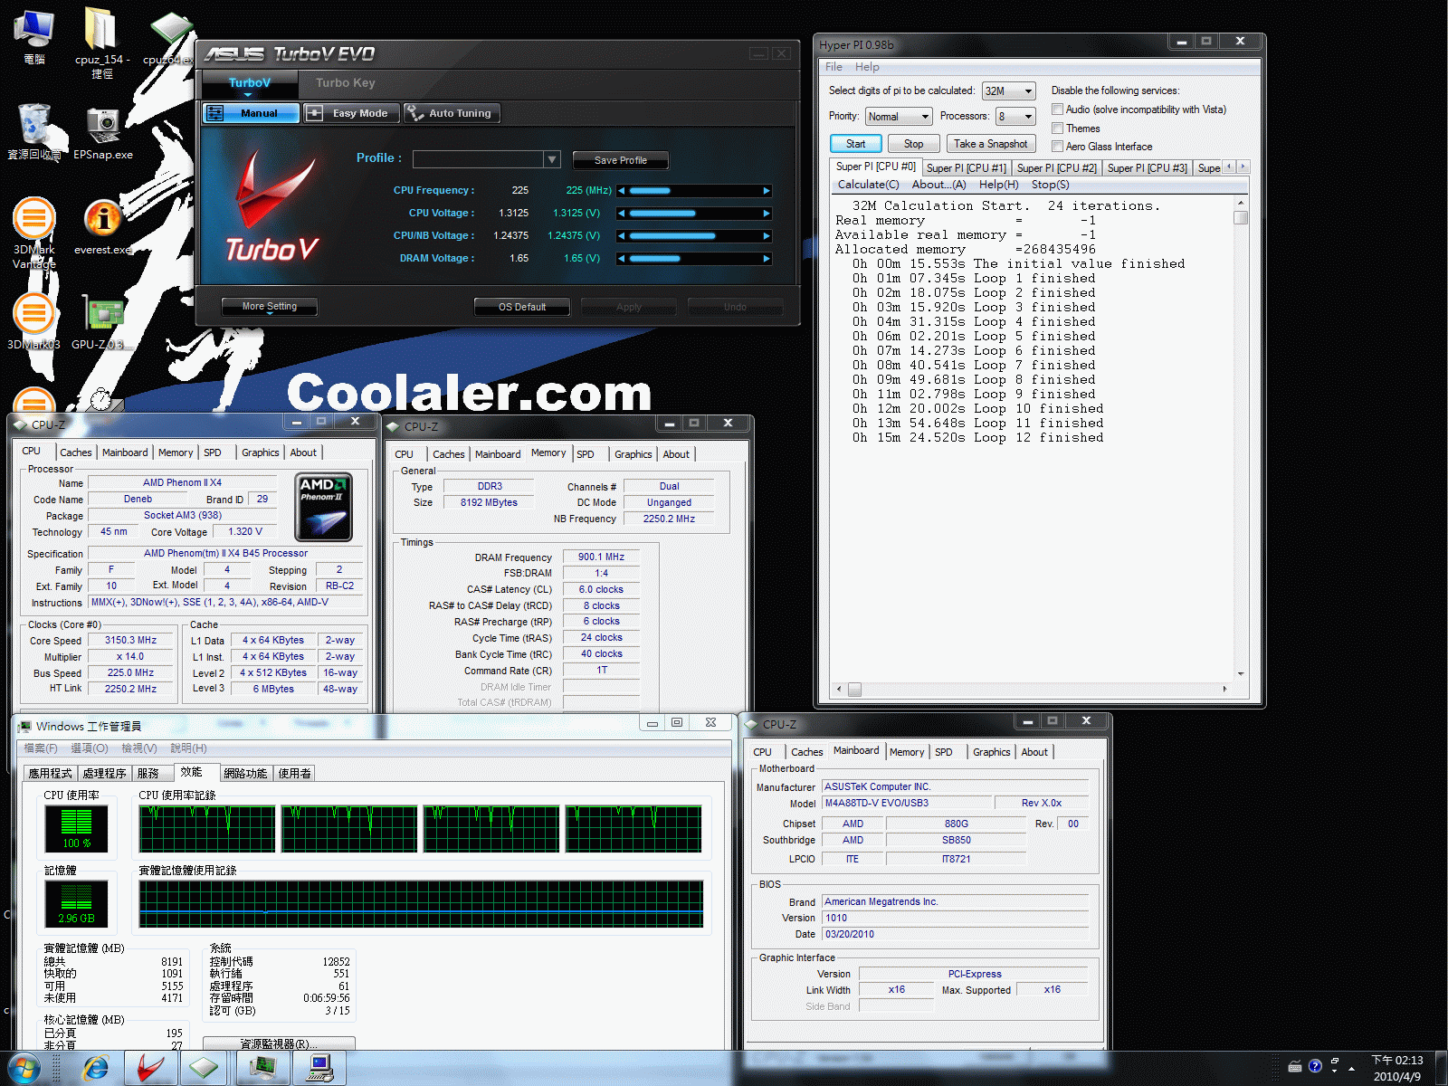Click the Start button in Hyper PI
Viewport: 1448px width, 1086px height.
click(x=856, y=144)
